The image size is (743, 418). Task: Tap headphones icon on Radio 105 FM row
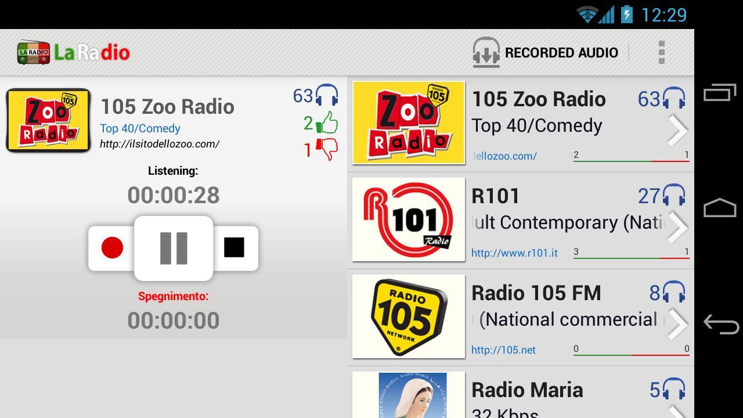click(x=674, y=293)
